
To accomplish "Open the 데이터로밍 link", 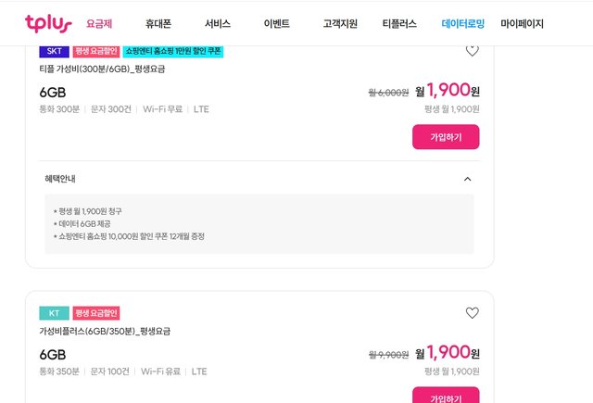I will click(x=463, y=24).
